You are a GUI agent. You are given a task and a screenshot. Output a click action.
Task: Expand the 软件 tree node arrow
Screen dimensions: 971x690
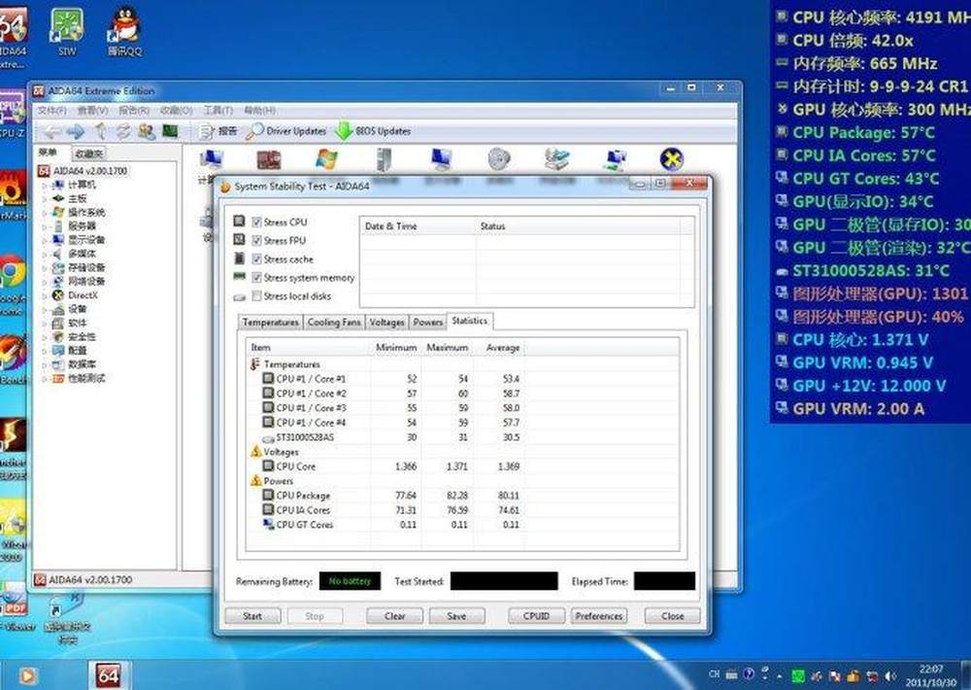pos(45,323)
